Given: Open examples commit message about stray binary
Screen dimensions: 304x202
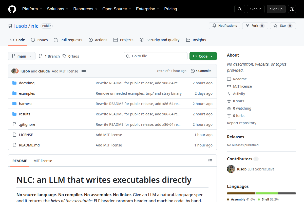Looking at the screenshot, I should (139, 93).
